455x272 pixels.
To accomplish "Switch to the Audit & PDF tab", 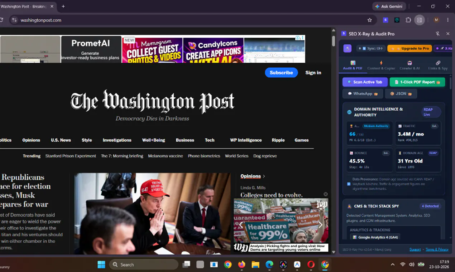I will [353, 65].
